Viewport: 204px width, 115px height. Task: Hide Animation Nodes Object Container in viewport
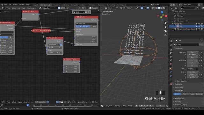tap(199, 29)
